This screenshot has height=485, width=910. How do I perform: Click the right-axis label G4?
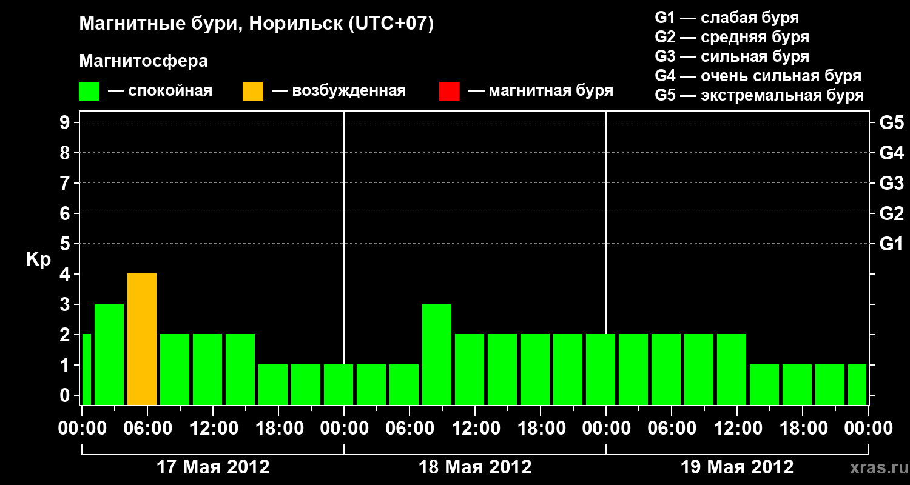(x=891, y=153)
